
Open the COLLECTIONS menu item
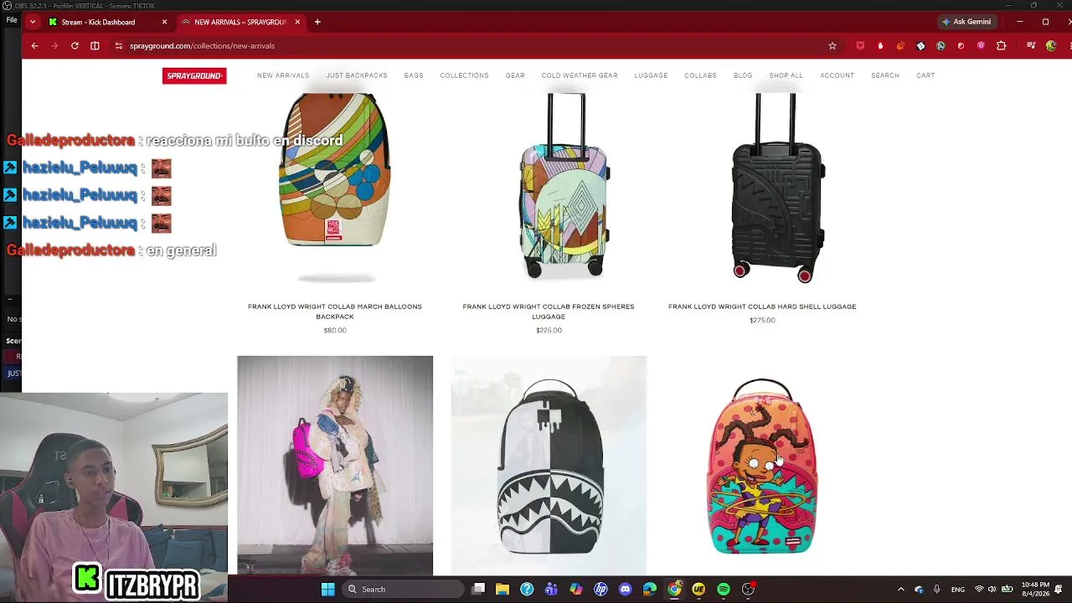[x=464, y=75]
